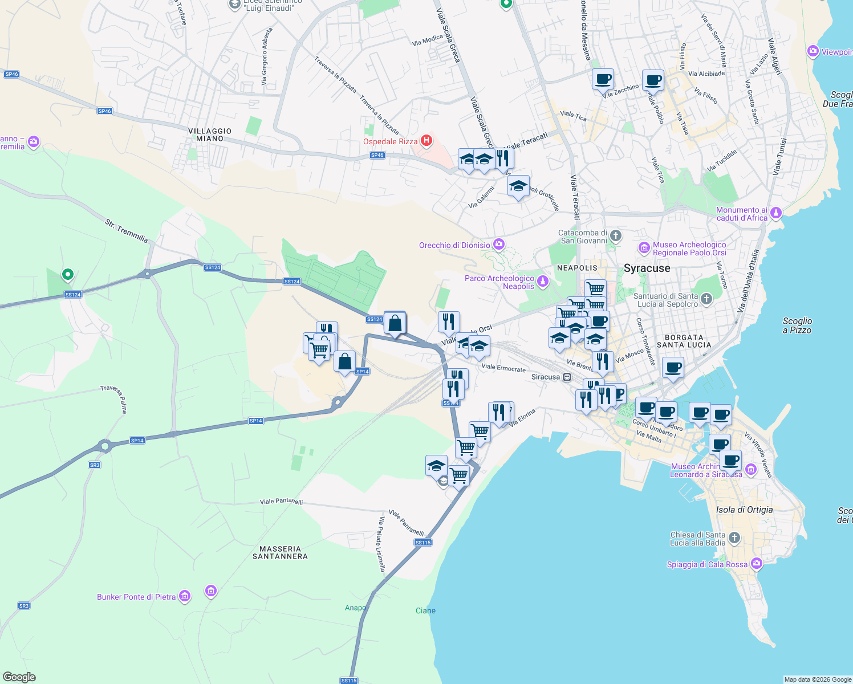Select the Siracusa train station symbol
Viewport: 853px width, 684px height.
pyautogui.click(x=567, y=377)
